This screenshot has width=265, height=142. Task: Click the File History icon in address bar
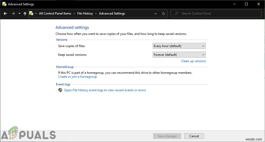pos(31,13)
